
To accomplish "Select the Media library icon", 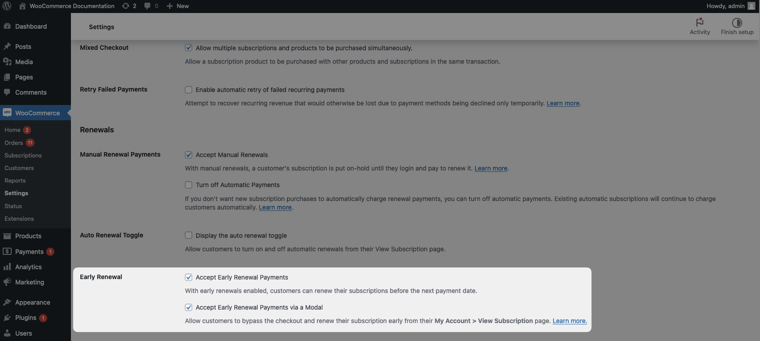I will click(x=7, y=61).
